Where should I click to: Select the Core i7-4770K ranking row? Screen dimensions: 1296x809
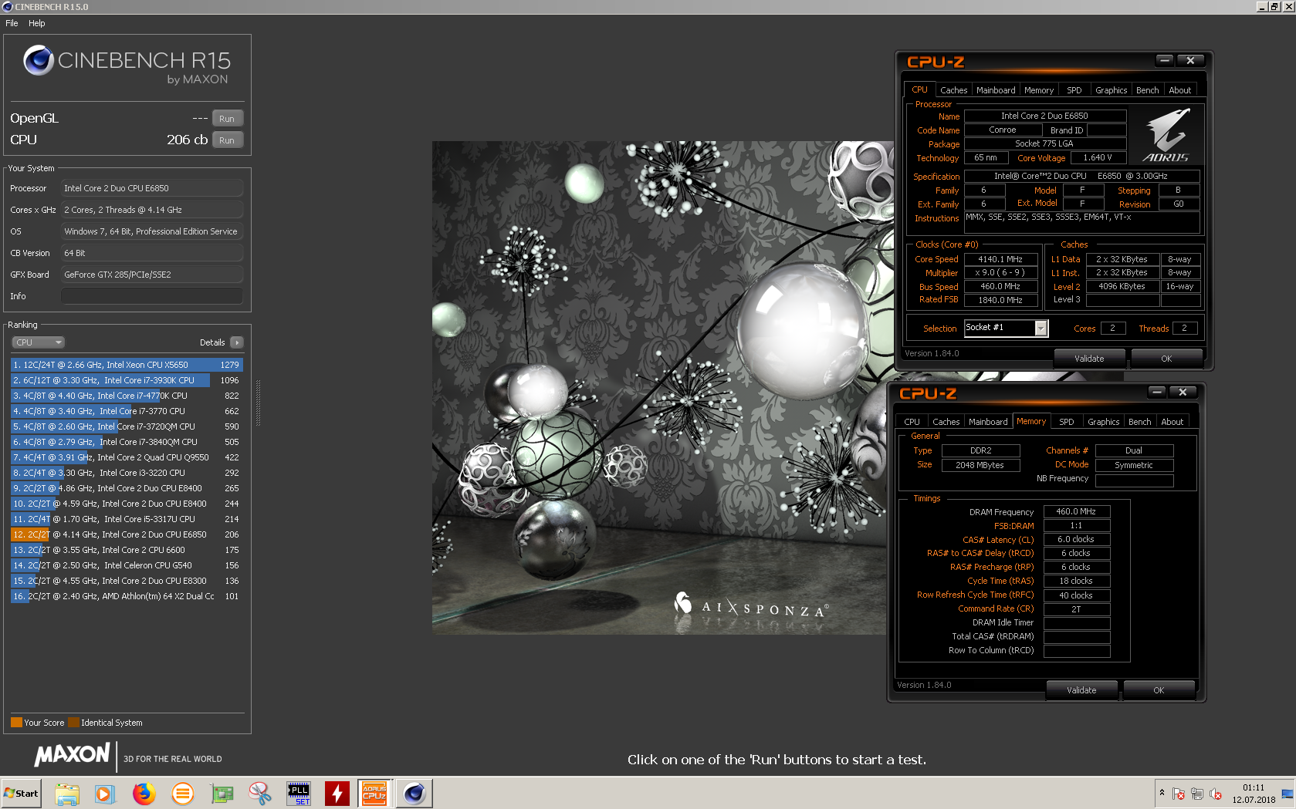coord(127,396)
